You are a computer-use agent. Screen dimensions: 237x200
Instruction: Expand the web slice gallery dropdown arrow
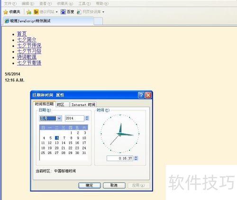click(103, 12)
